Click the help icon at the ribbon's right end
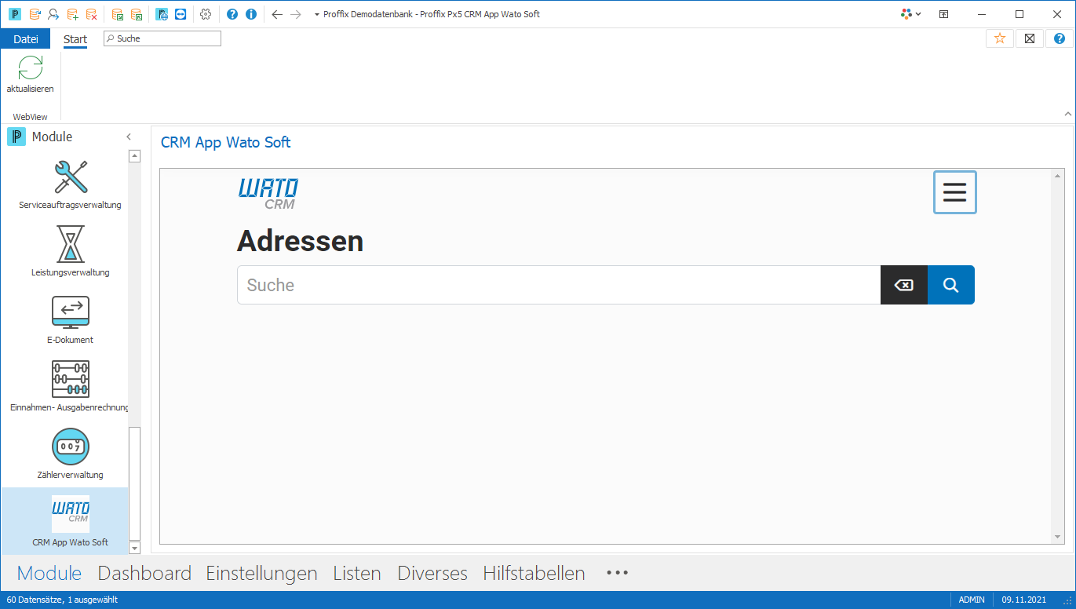 click(1060, 38)
